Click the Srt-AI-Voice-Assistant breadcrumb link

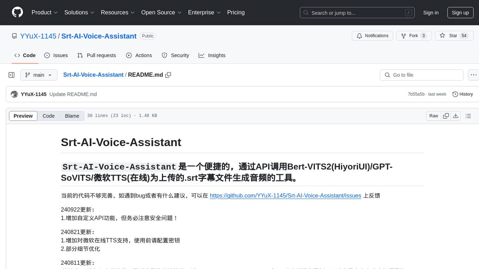(93, 75)
